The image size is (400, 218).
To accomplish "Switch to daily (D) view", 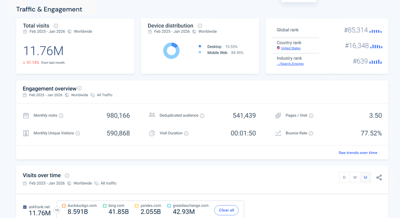I will pyautogui.click(x=344, y=178).
